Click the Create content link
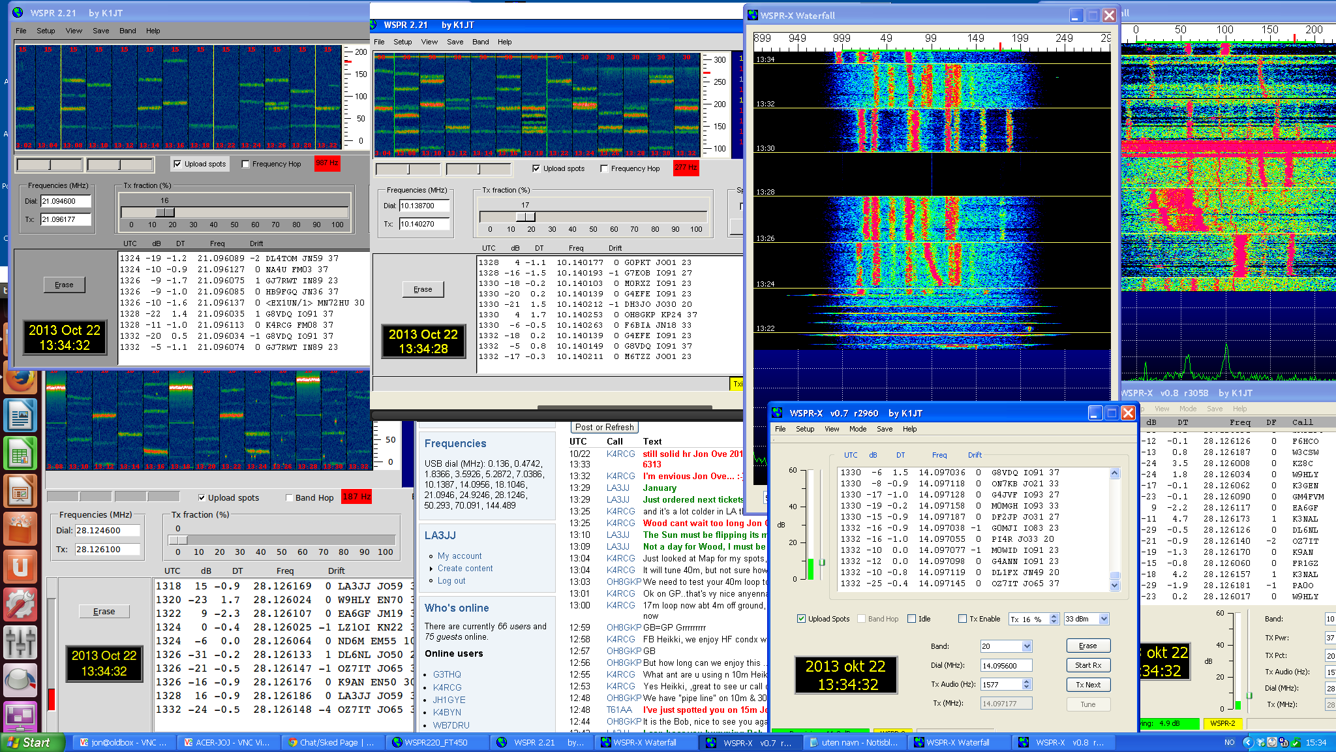The width and height of the screenshot is (1336, 752). (x=465, y=569)
